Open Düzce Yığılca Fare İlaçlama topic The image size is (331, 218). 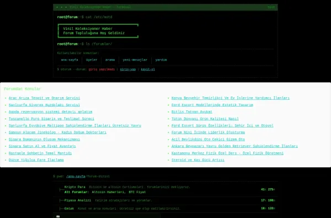[36, 160]
